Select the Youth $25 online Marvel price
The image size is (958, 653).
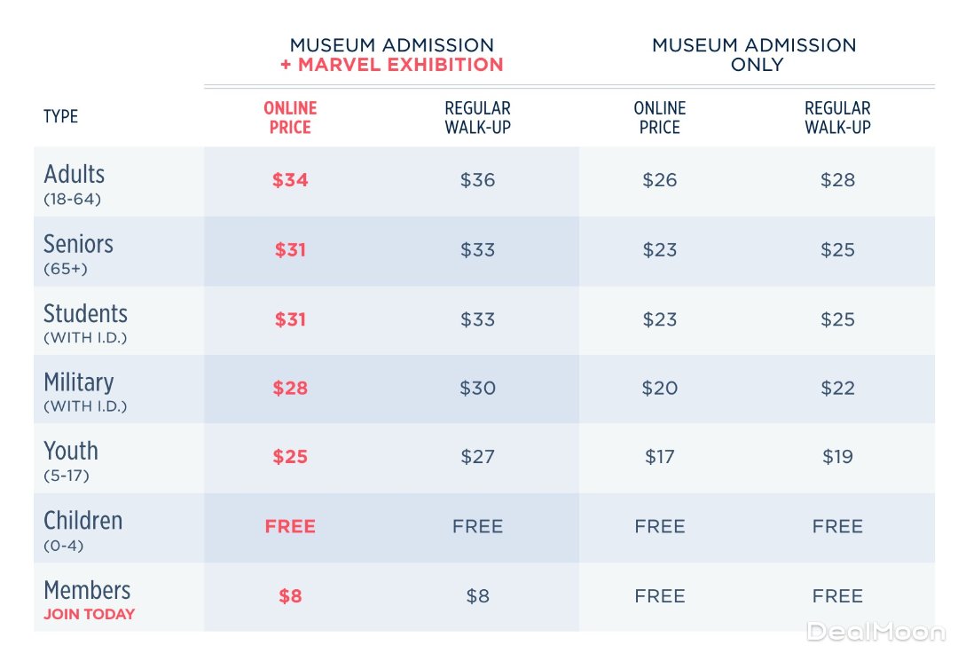coord(290,458)
